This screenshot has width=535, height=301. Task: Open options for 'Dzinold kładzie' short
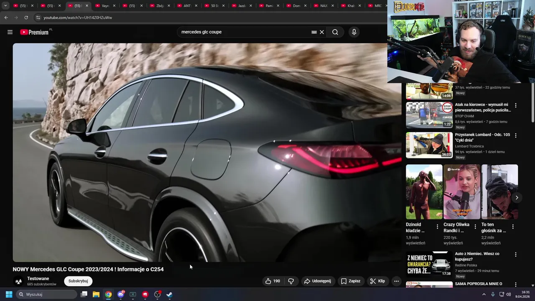point(437,227)
